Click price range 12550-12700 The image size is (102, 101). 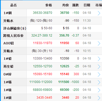pyautogui.click(x=43, y=66)
